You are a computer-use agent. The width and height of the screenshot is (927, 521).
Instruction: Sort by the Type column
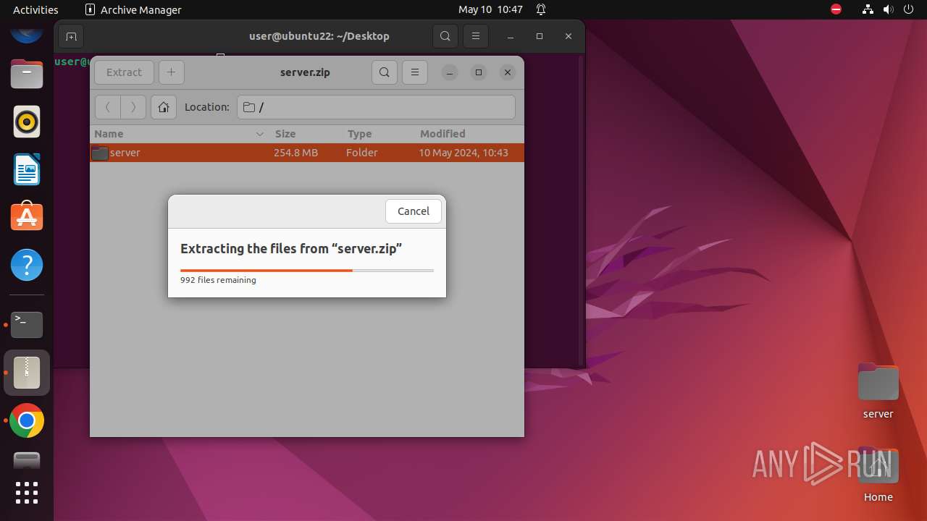point(379,134)
